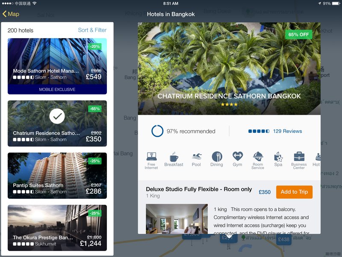Tap the £286 Pantip Suites price

click(x=94, y=191)
